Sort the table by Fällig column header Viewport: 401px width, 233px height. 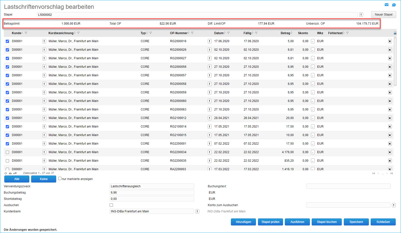[x=247, y=33]
